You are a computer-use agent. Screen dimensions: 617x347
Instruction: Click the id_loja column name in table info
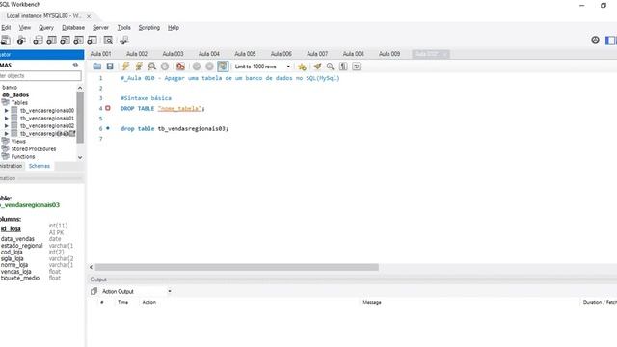(x=11, y=228)
